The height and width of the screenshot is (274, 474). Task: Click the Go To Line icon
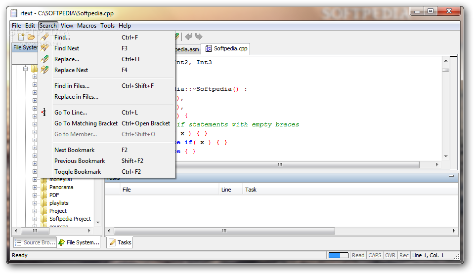click(x=43, y=113)
